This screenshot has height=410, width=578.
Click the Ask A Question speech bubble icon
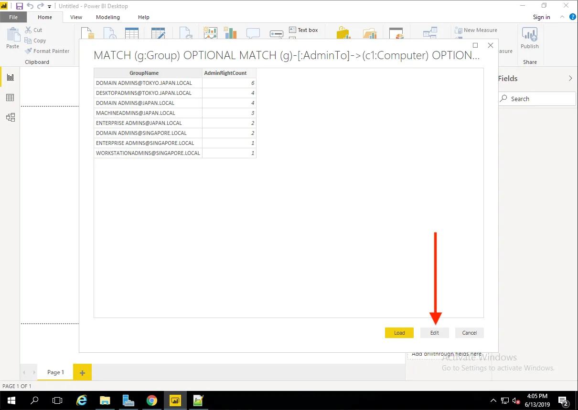click(x=253, y=33)
